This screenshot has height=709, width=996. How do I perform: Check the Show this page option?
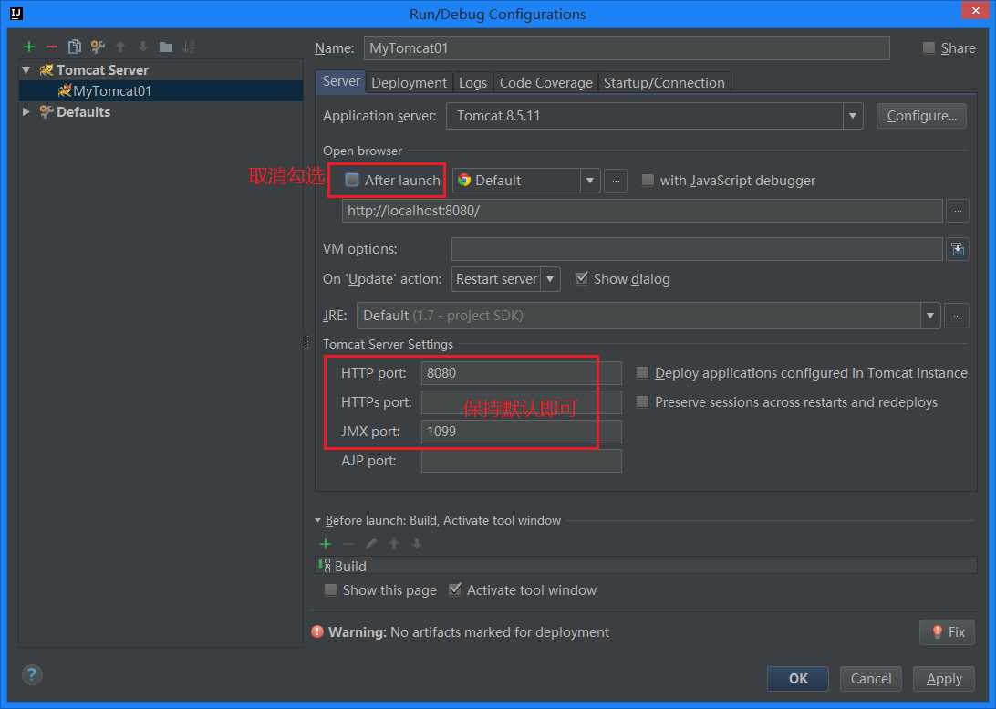(x=330, y=589)
